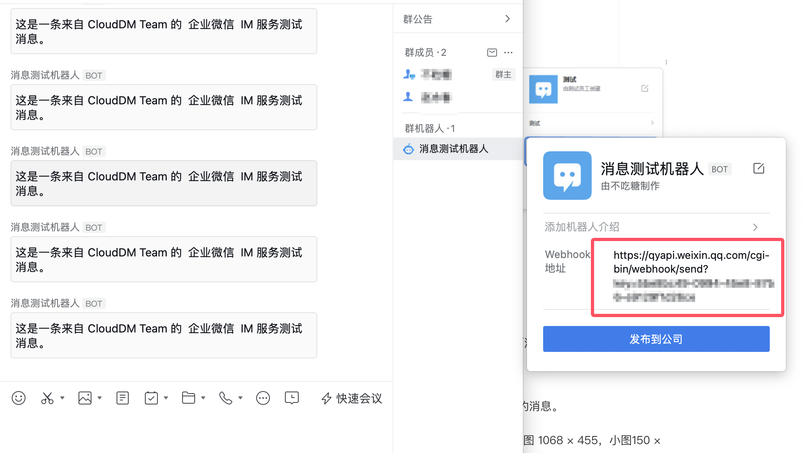Click the chat history clock icon
Viewport: 807px width, 453px height.
pyautogui.click(x=291, y=398)
